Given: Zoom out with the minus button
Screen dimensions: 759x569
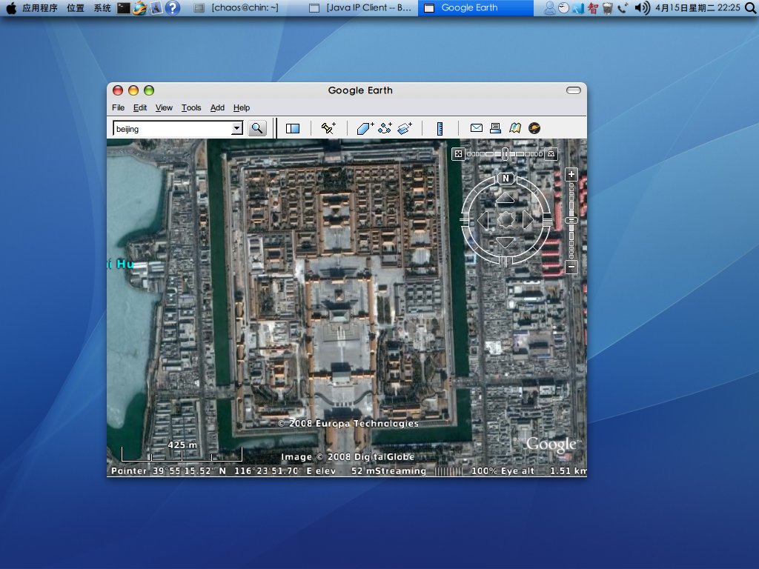Looking at the screenshot, I should pos(571,267).
